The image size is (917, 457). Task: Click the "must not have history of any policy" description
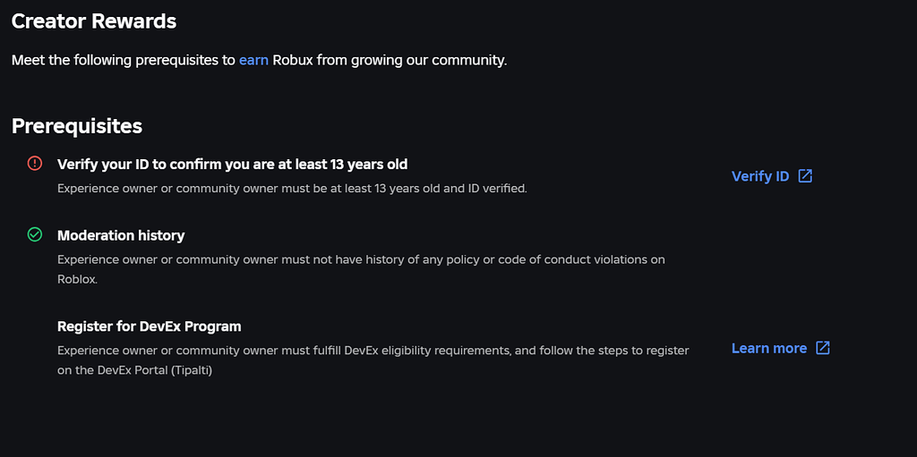361,259
